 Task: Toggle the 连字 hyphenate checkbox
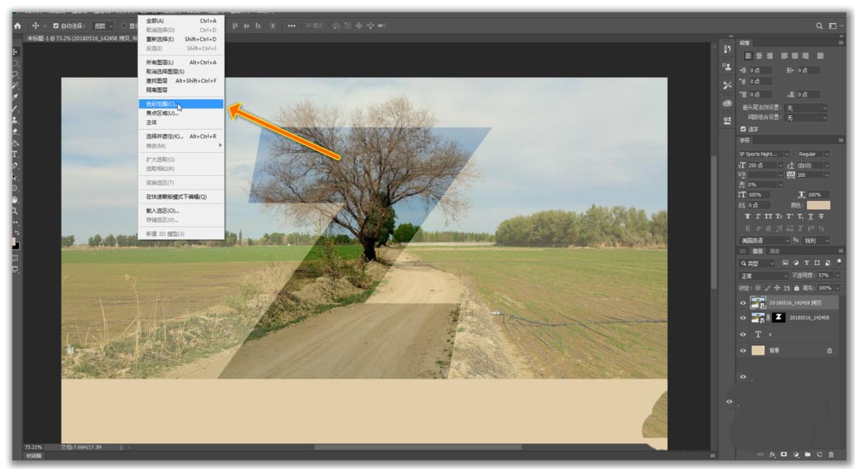[x=743, y=129]
